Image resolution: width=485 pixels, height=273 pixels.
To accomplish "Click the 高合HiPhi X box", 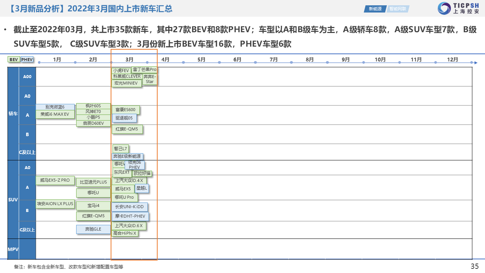I will tap(125, 233).
